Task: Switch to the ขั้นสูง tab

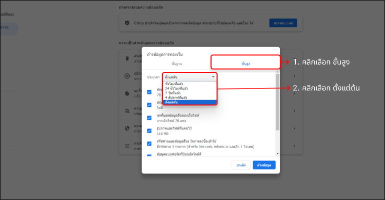Action: pyautogui.click(x=246, y=64)
